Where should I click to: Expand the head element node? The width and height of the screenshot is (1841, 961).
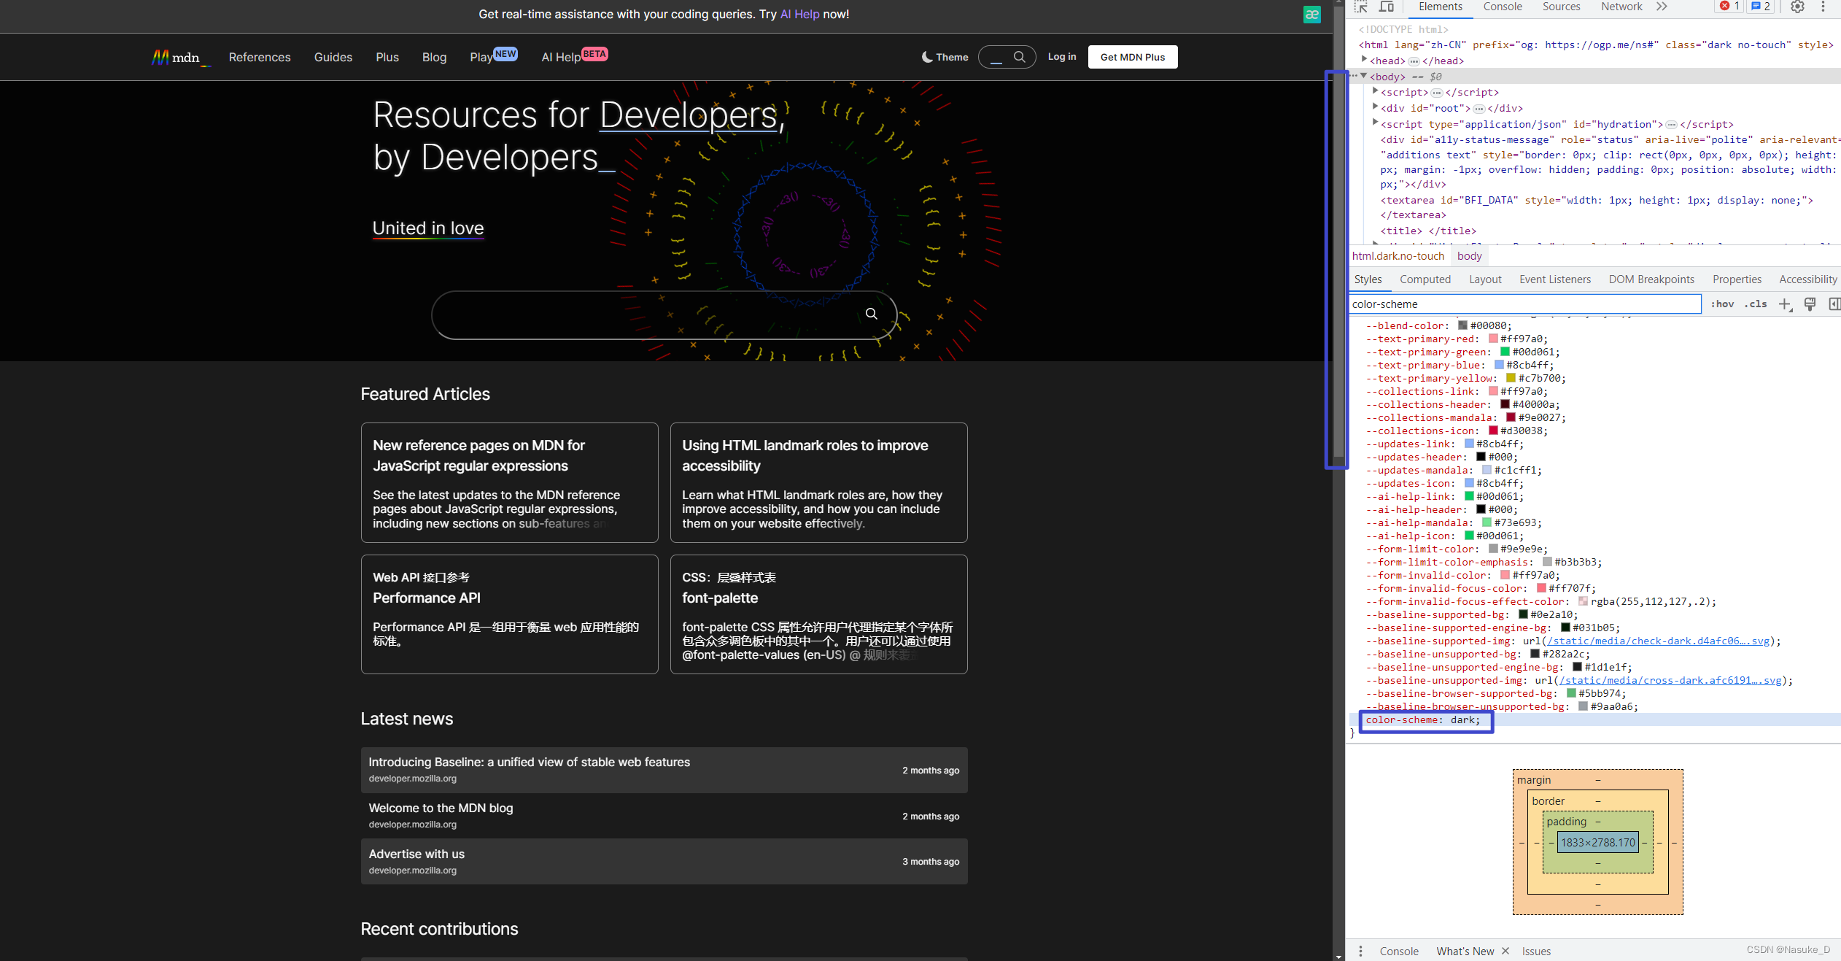[x=1364, y=60]
